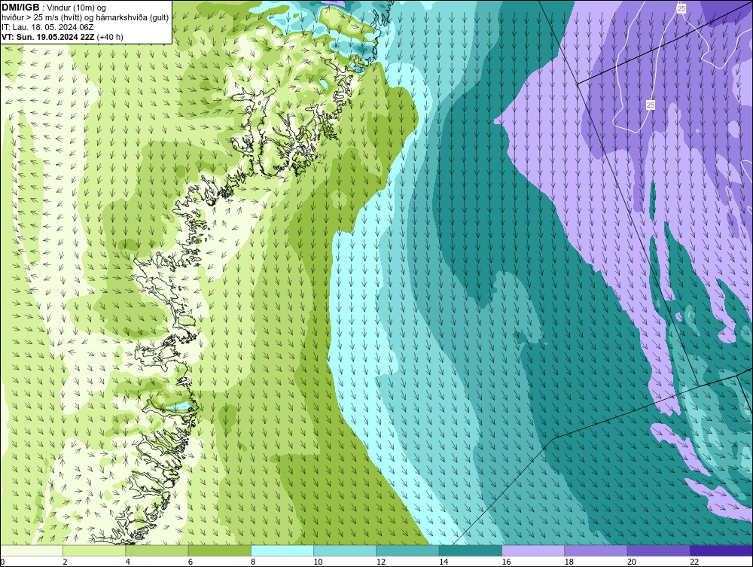Screen dimensions: 753x567
Task: Click the 'hviður > 25 m/s' line
Action: pyautogui.click(x=85, y=17)
